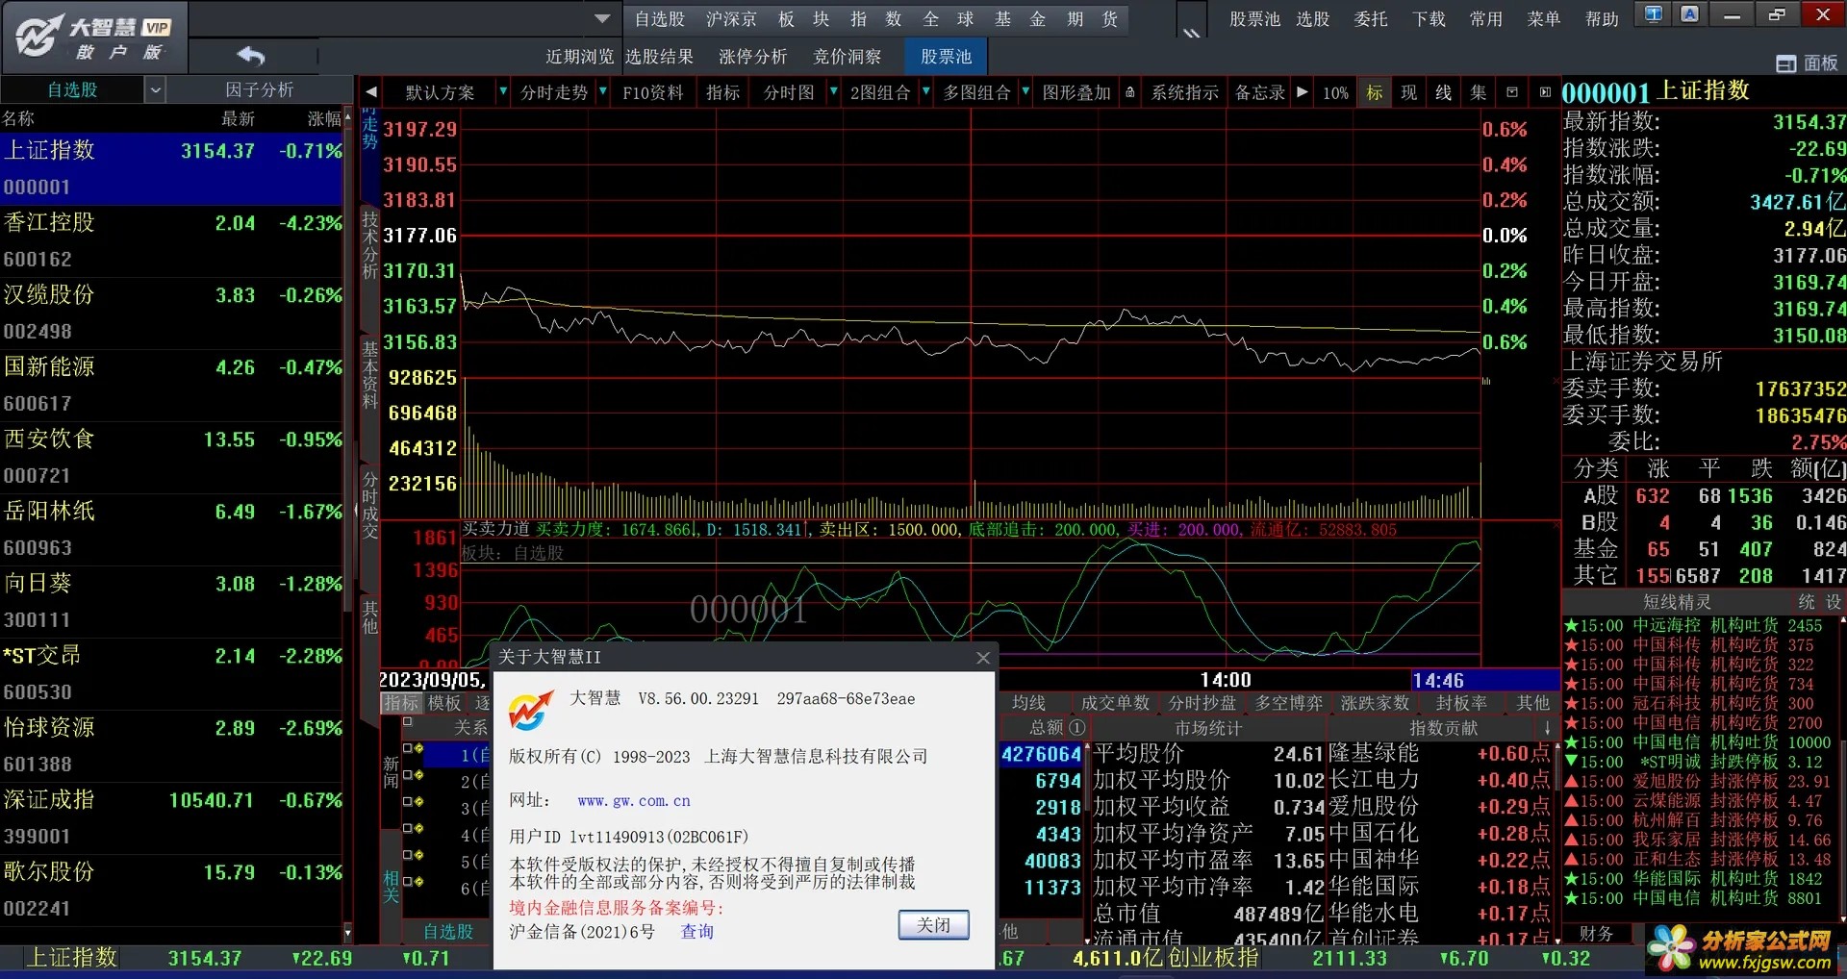The width and height of the screenshot is (1847, 979).
Task: Toggle the 线 button in chart toolbar
Action: pos(1444,92)
